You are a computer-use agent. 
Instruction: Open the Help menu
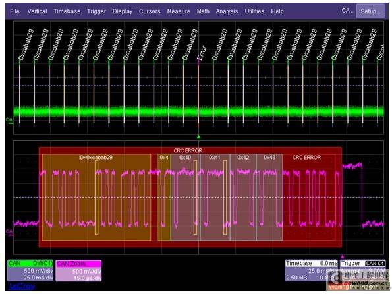[x=277, y=11]
